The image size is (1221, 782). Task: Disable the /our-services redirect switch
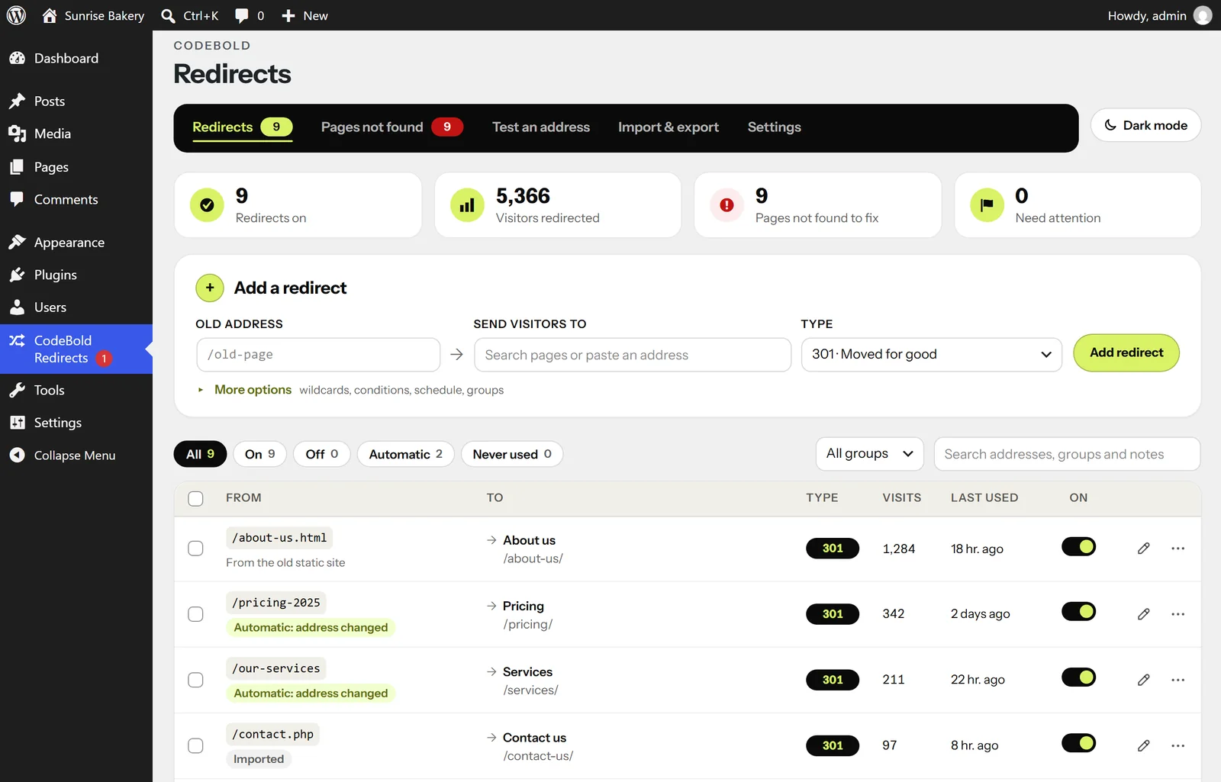pos(1078,677)
